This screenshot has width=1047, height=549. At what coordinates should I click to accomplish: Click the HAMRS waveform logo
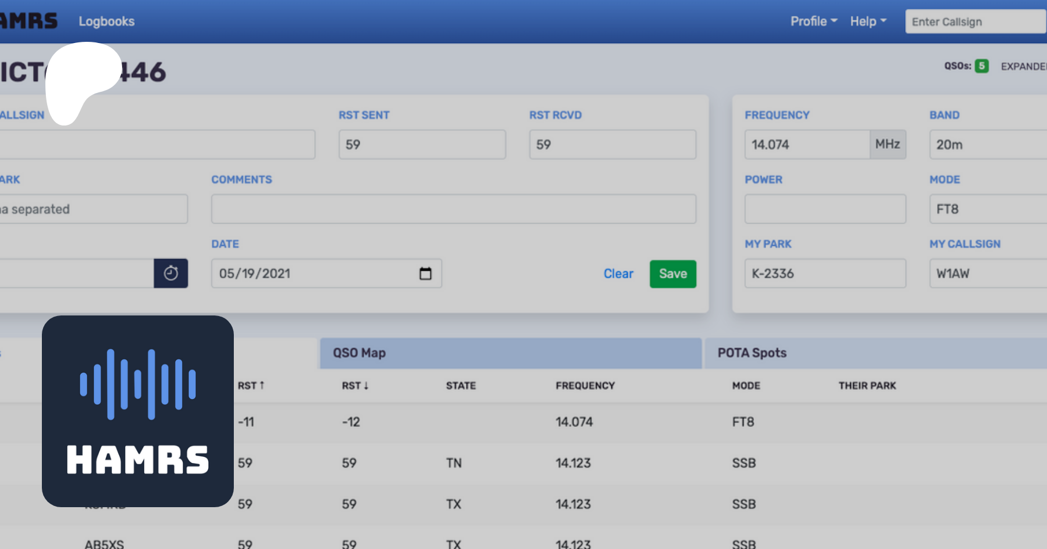pos(138,411)
